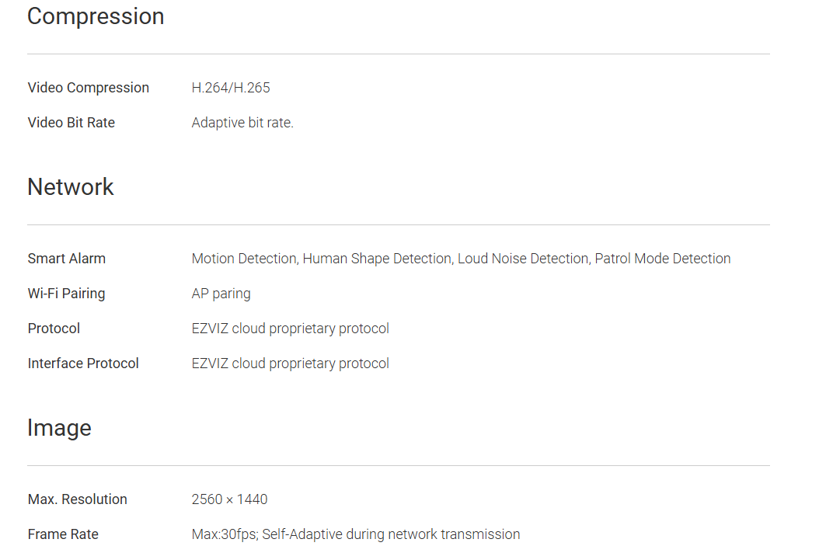Click the Adaptive bit rate value

tap(242, 123)
